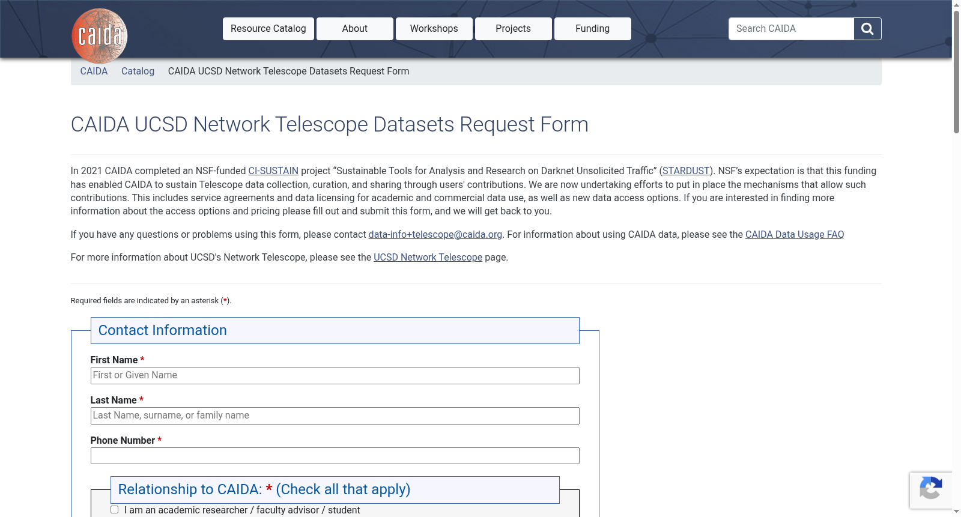The width and height of the screenshot is (961, 517).
Task: Open the UCSD Network Telescope link
Action: (428, 258)
